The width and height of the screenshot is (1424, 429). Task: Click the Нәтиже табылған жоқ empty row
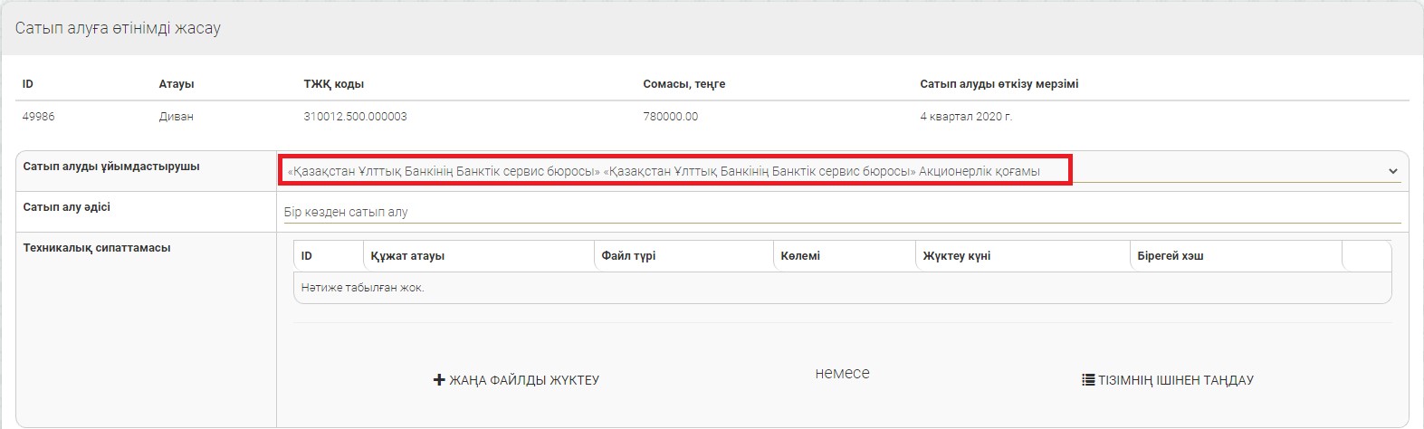pyautogui.click(x=363, y=288)
